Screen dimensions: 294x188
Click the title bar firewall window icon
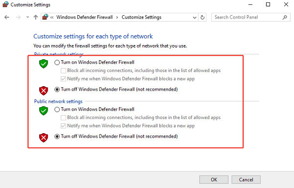tap(5, 4)
